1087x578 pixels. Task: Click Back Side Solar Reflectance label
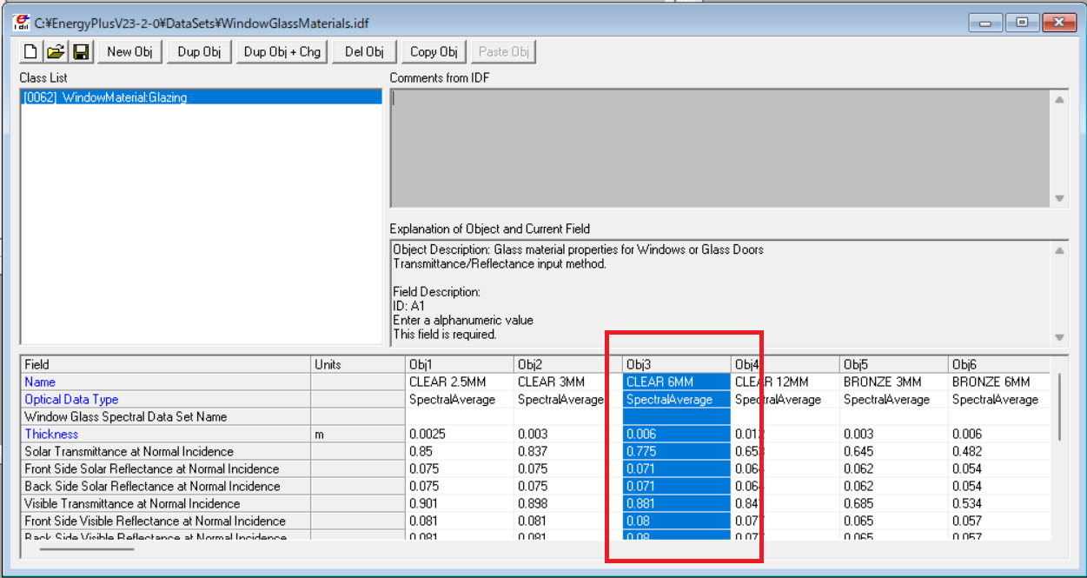tap(166, 486)
